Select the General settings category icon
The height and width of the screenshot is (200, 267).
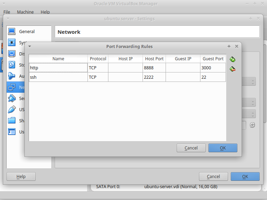pyautogui.click(x=12, y=31)
